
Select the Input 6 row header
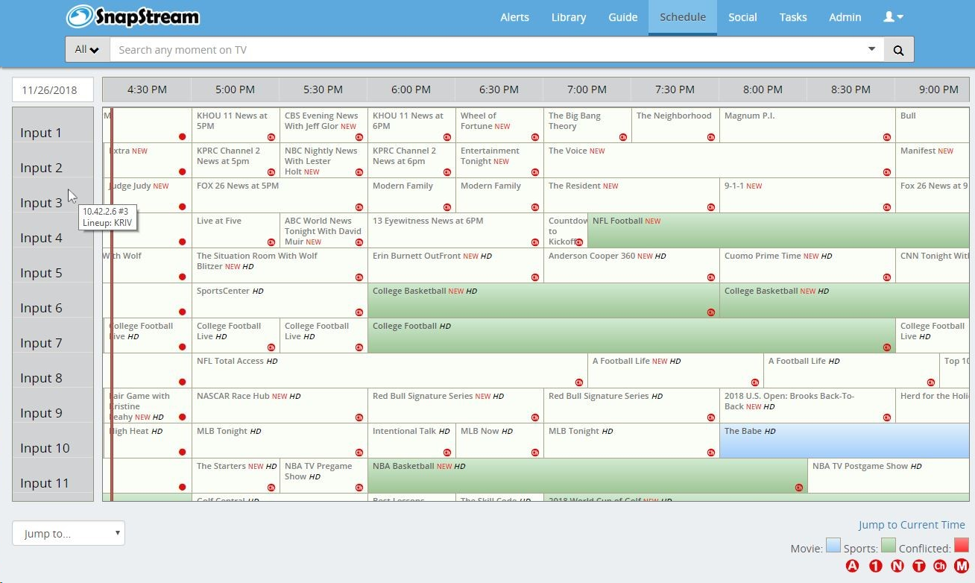53,300
